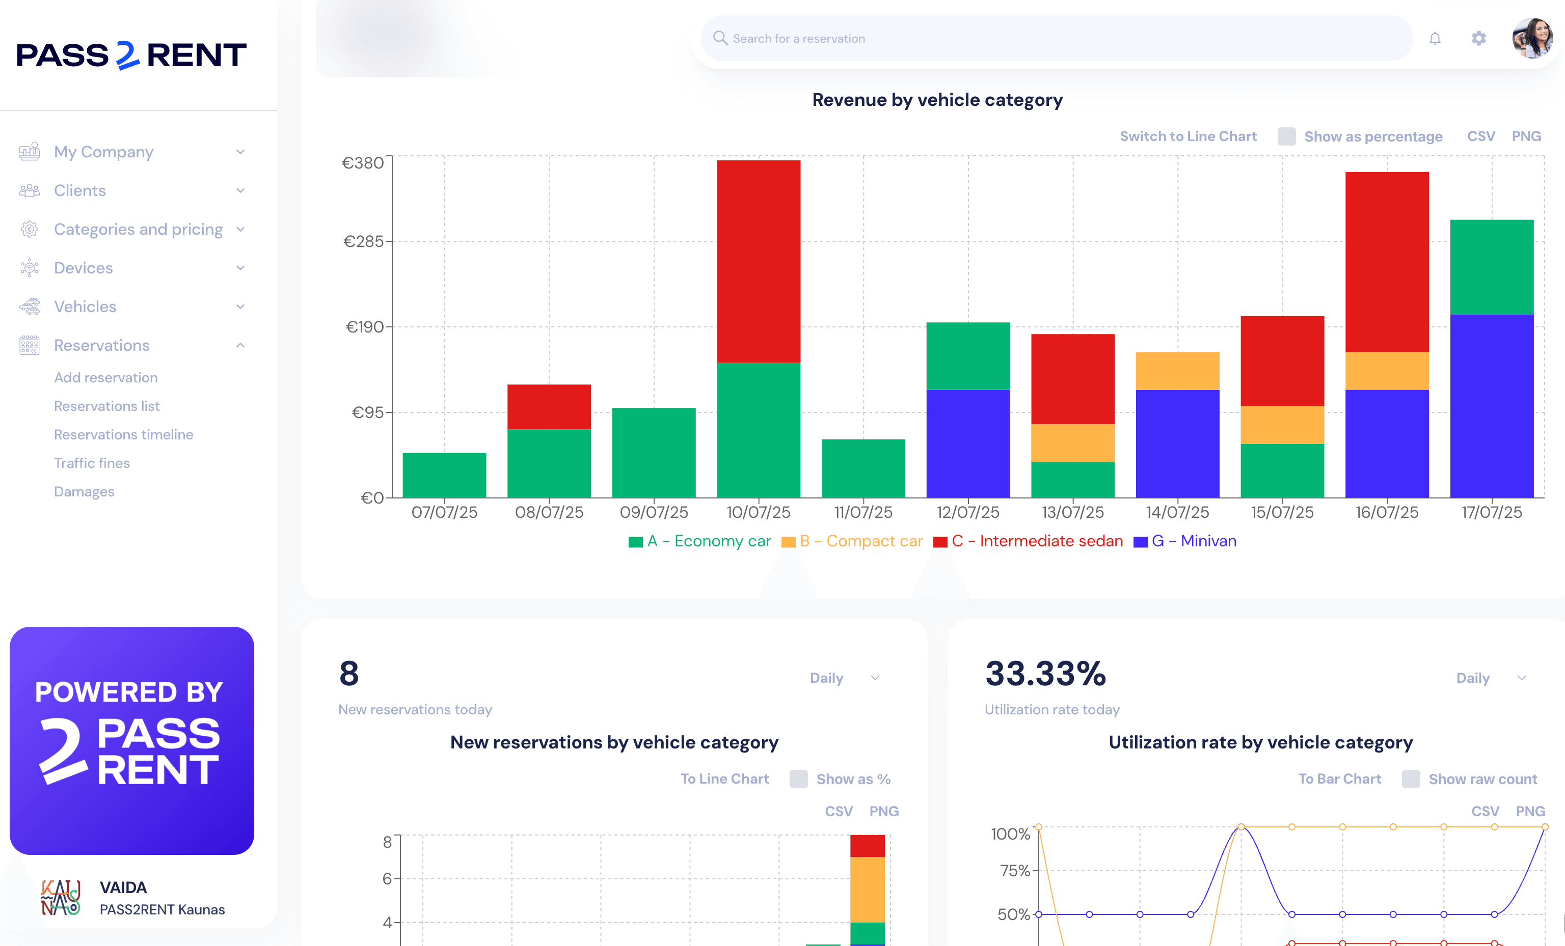Open the Daily dropdown for utilization rate
The width and height of the screenshot is (1565, 946).
[1491, 678]
